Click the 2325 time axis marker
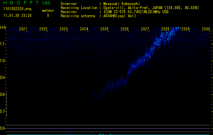Viewport: 213px width, 135px height. 104,29
